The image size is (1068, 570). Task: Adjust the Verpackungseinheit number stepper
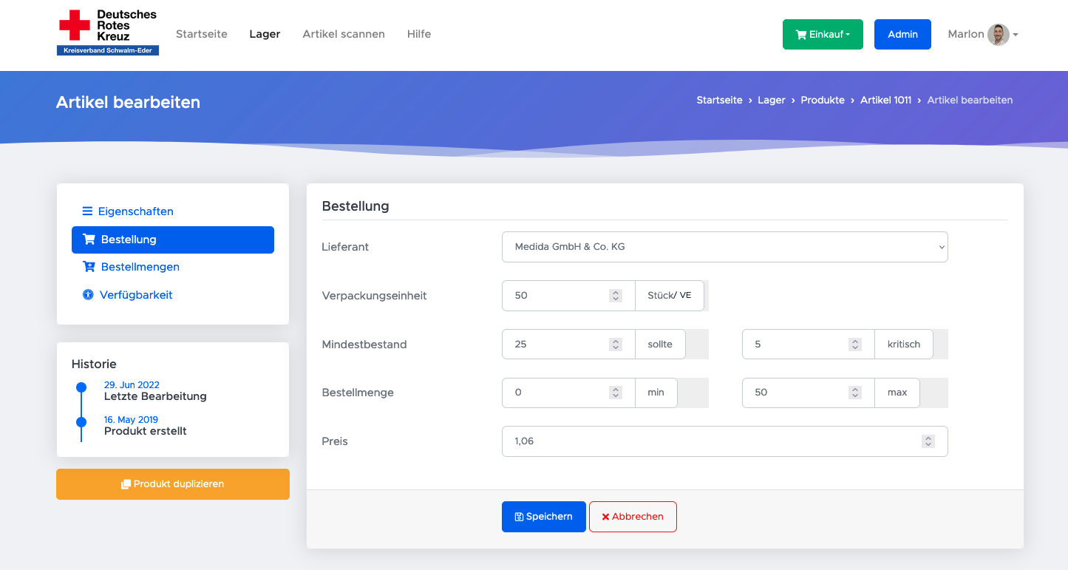coord(615,296)
